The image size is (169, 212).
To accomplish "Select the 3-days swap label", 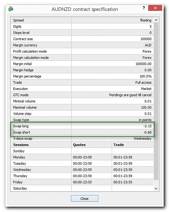I will click(23, 138).
